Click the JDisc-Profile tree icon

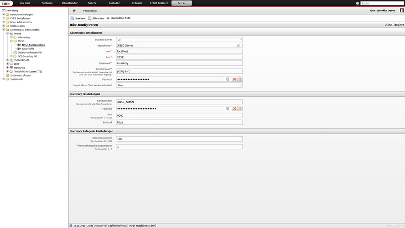19,49
